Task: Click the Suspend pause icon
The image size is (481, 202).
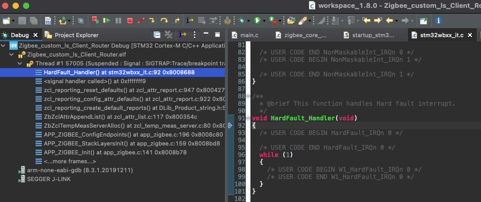Action: pos(118,20)
